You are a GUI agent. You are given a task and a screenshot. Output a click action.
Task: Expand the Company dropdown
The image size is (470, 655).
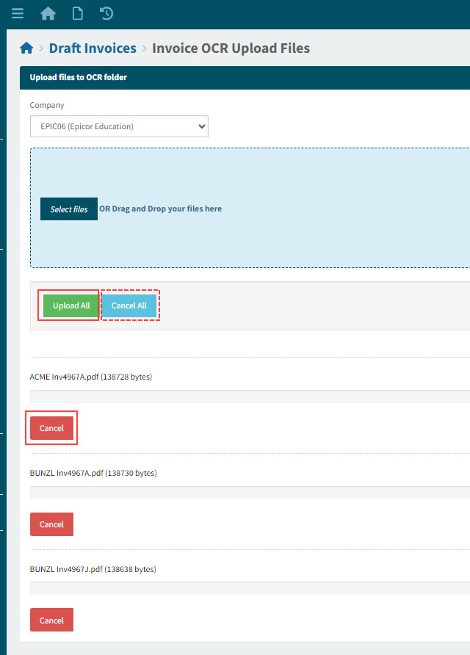click(x=119, y=126)
